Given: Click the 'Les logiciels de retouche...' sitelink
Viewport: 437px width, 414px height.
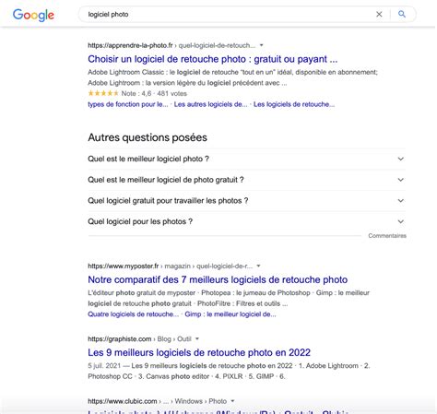Looking at the screenshot, I should tap(294, 104).
